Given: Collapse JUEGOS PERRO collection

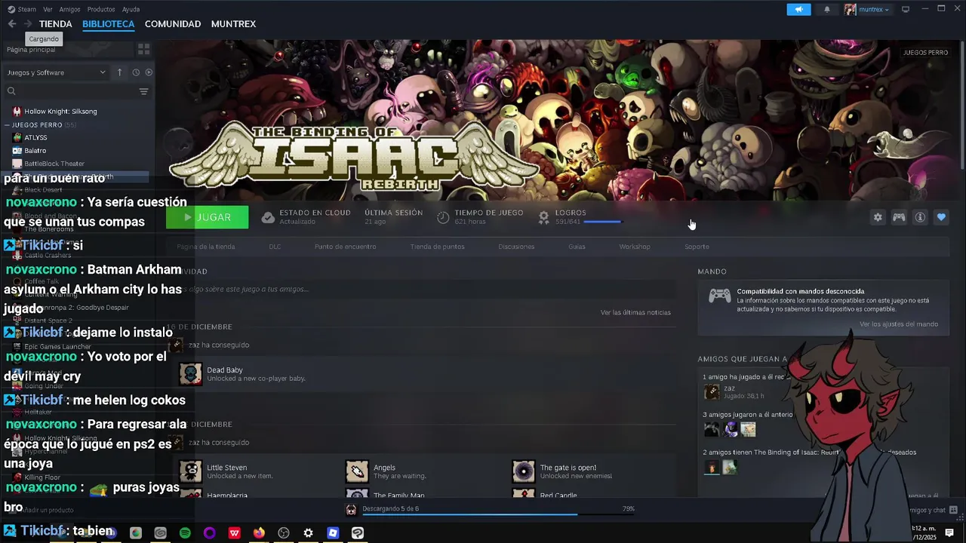Looking at the screenshot, I should pos(8,124).
